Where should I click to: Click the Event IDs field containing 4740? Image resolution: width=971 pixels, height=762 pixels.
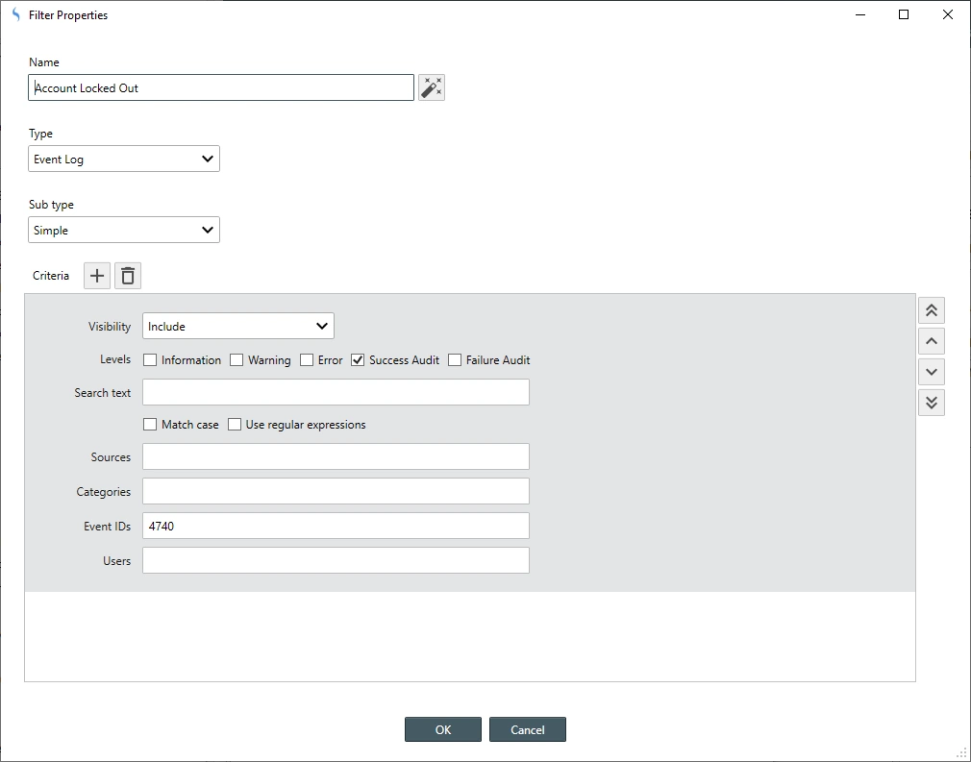(336, 527)
